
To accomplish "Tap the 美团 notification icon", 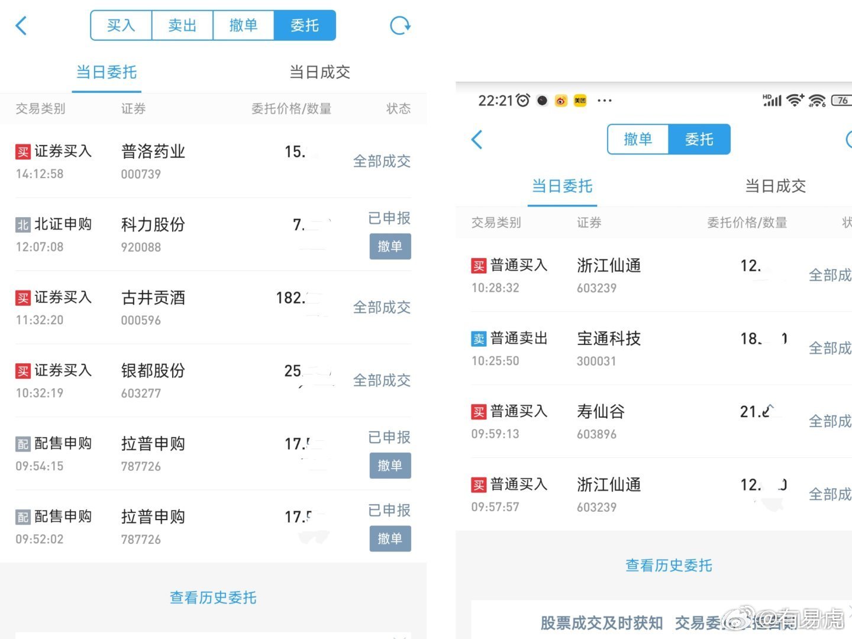I will (x=580, y=101).
